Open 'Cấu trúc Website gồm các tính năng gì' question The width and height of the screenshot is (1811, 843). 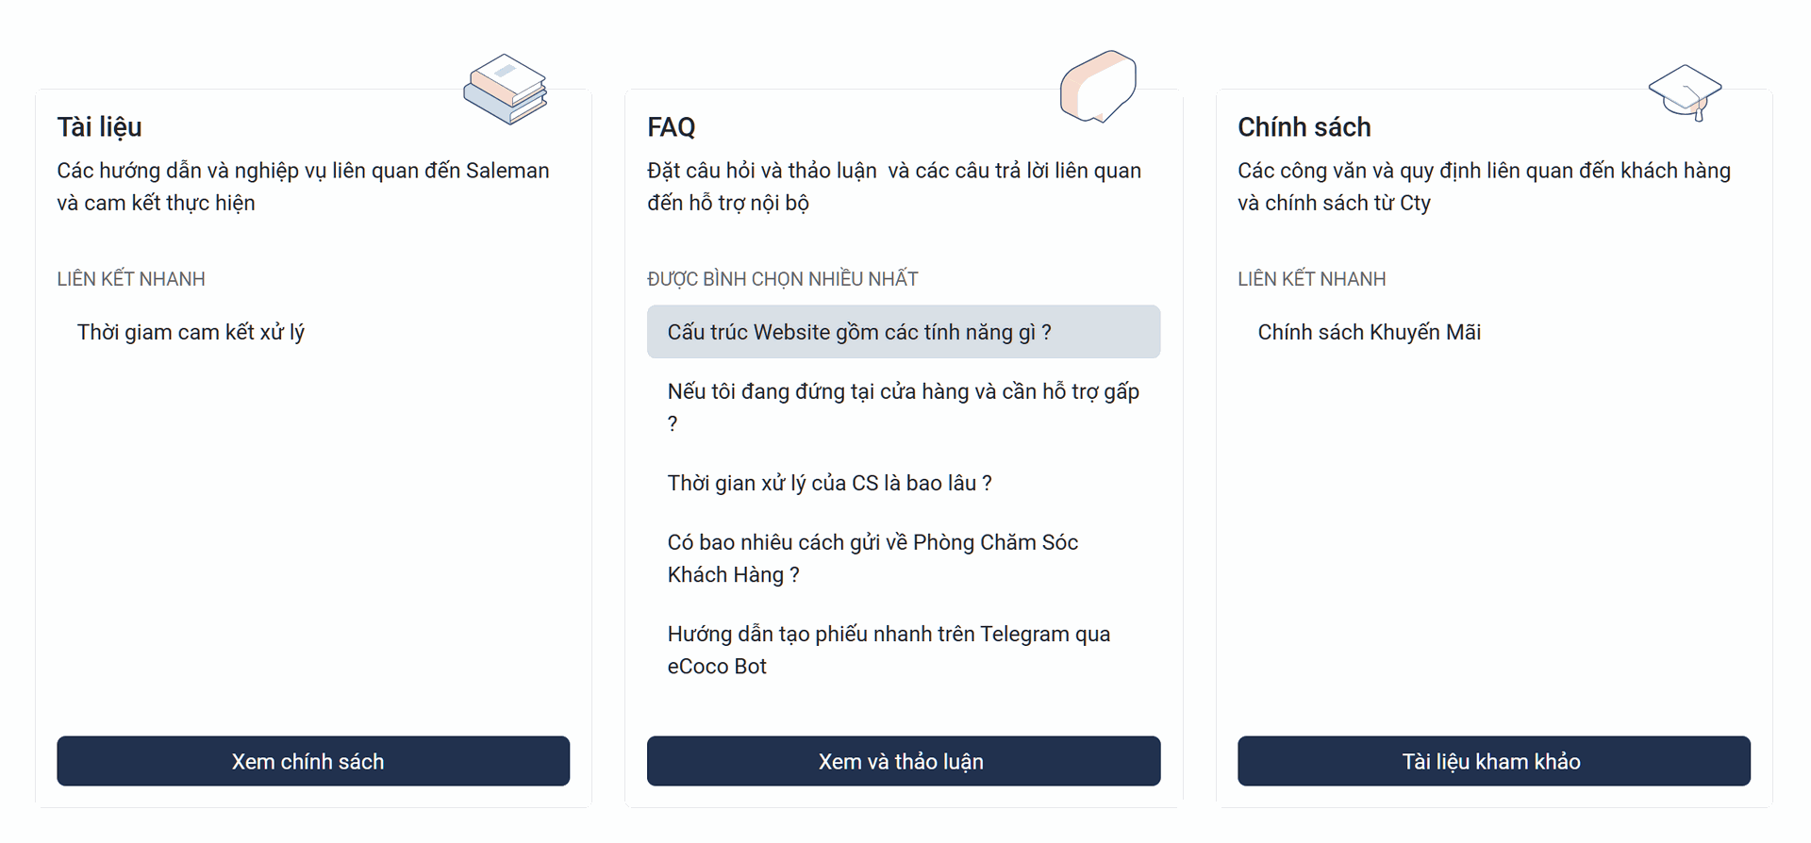tap(904, 332)
